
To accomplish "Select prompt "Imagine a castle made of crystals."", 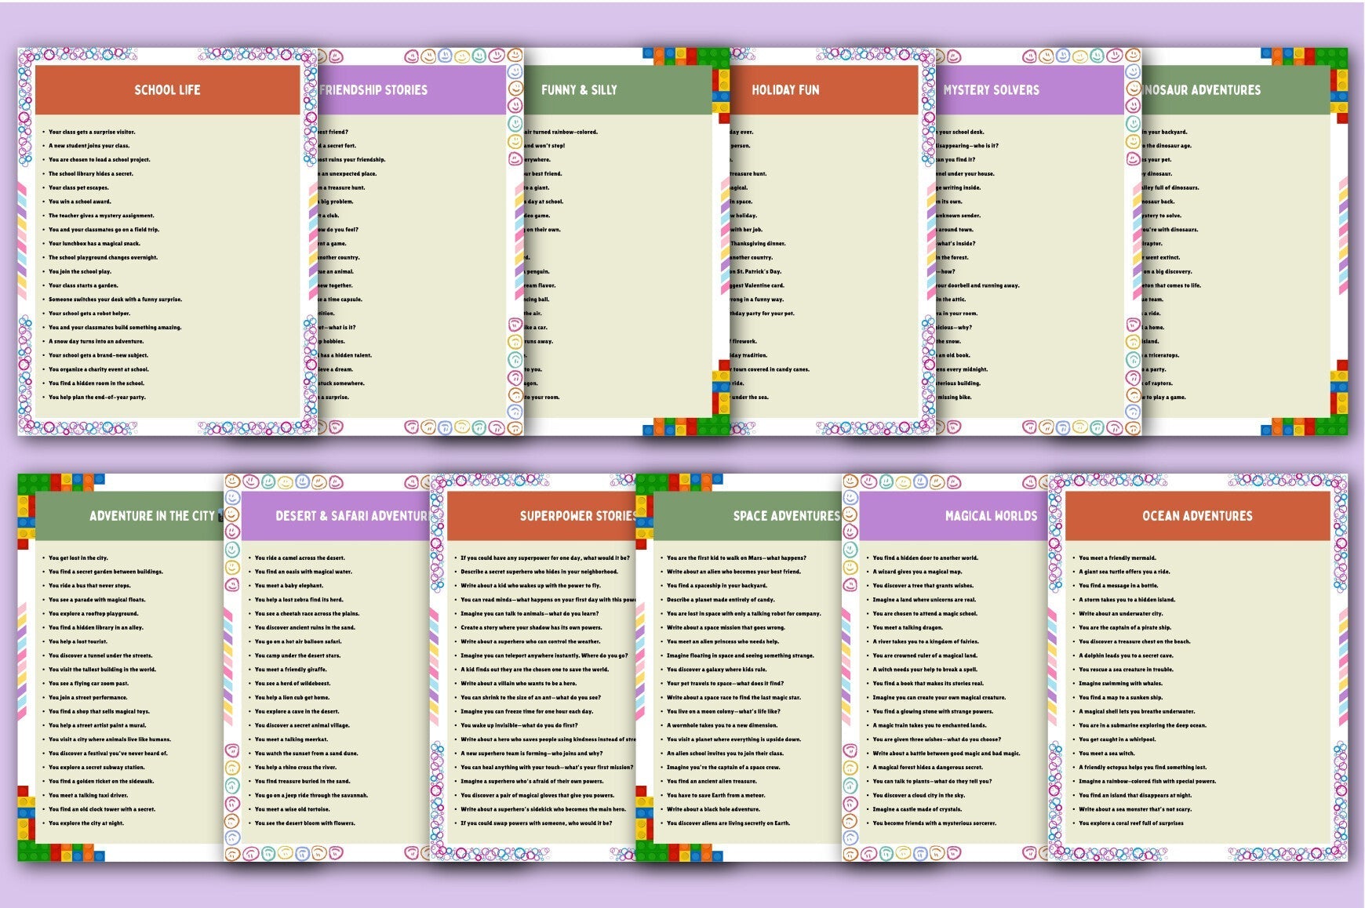I will pos(918,809).
